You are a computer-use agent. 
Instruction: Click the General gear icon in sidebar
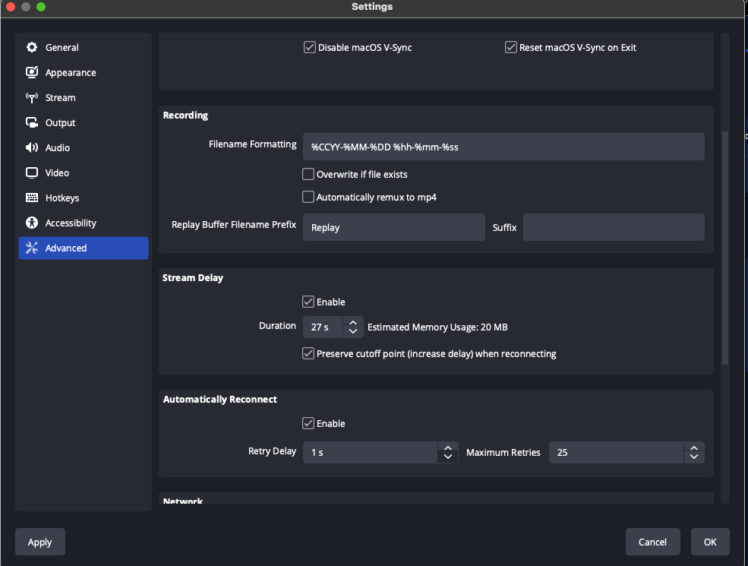(x=32, y=47)
